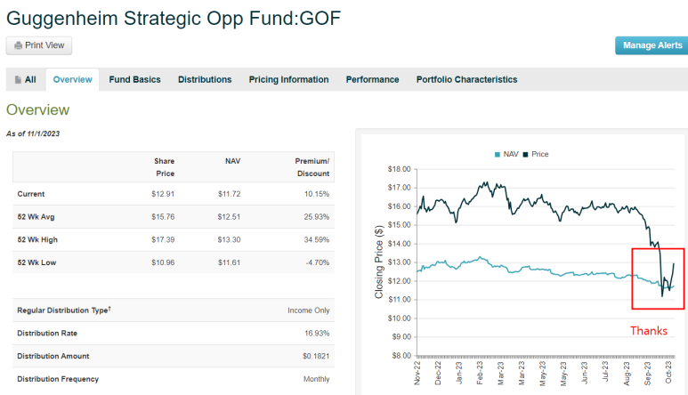Toggle NAV series in chart legend
Viewport: 688px width, 395px height.
tap(506, 154)
